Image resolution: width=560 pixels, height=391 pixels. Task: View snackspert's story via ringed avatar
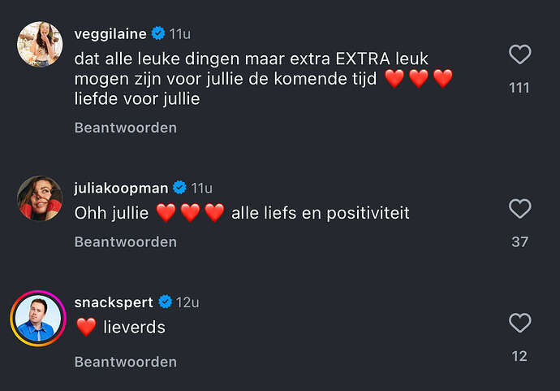38,319
